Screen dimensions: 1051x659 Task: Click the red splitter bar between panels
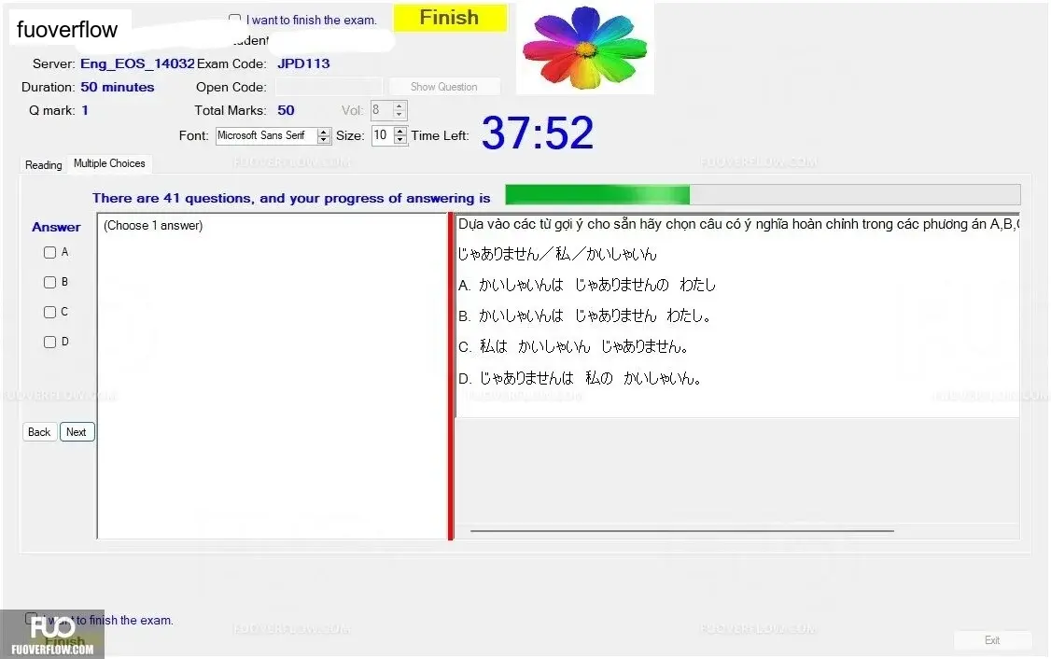(451, 376)
